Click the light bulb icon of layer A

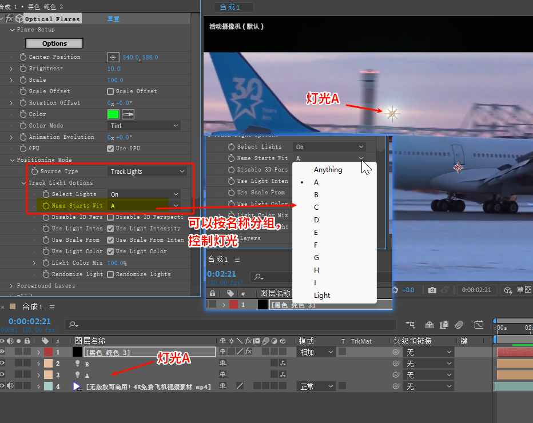78,375
